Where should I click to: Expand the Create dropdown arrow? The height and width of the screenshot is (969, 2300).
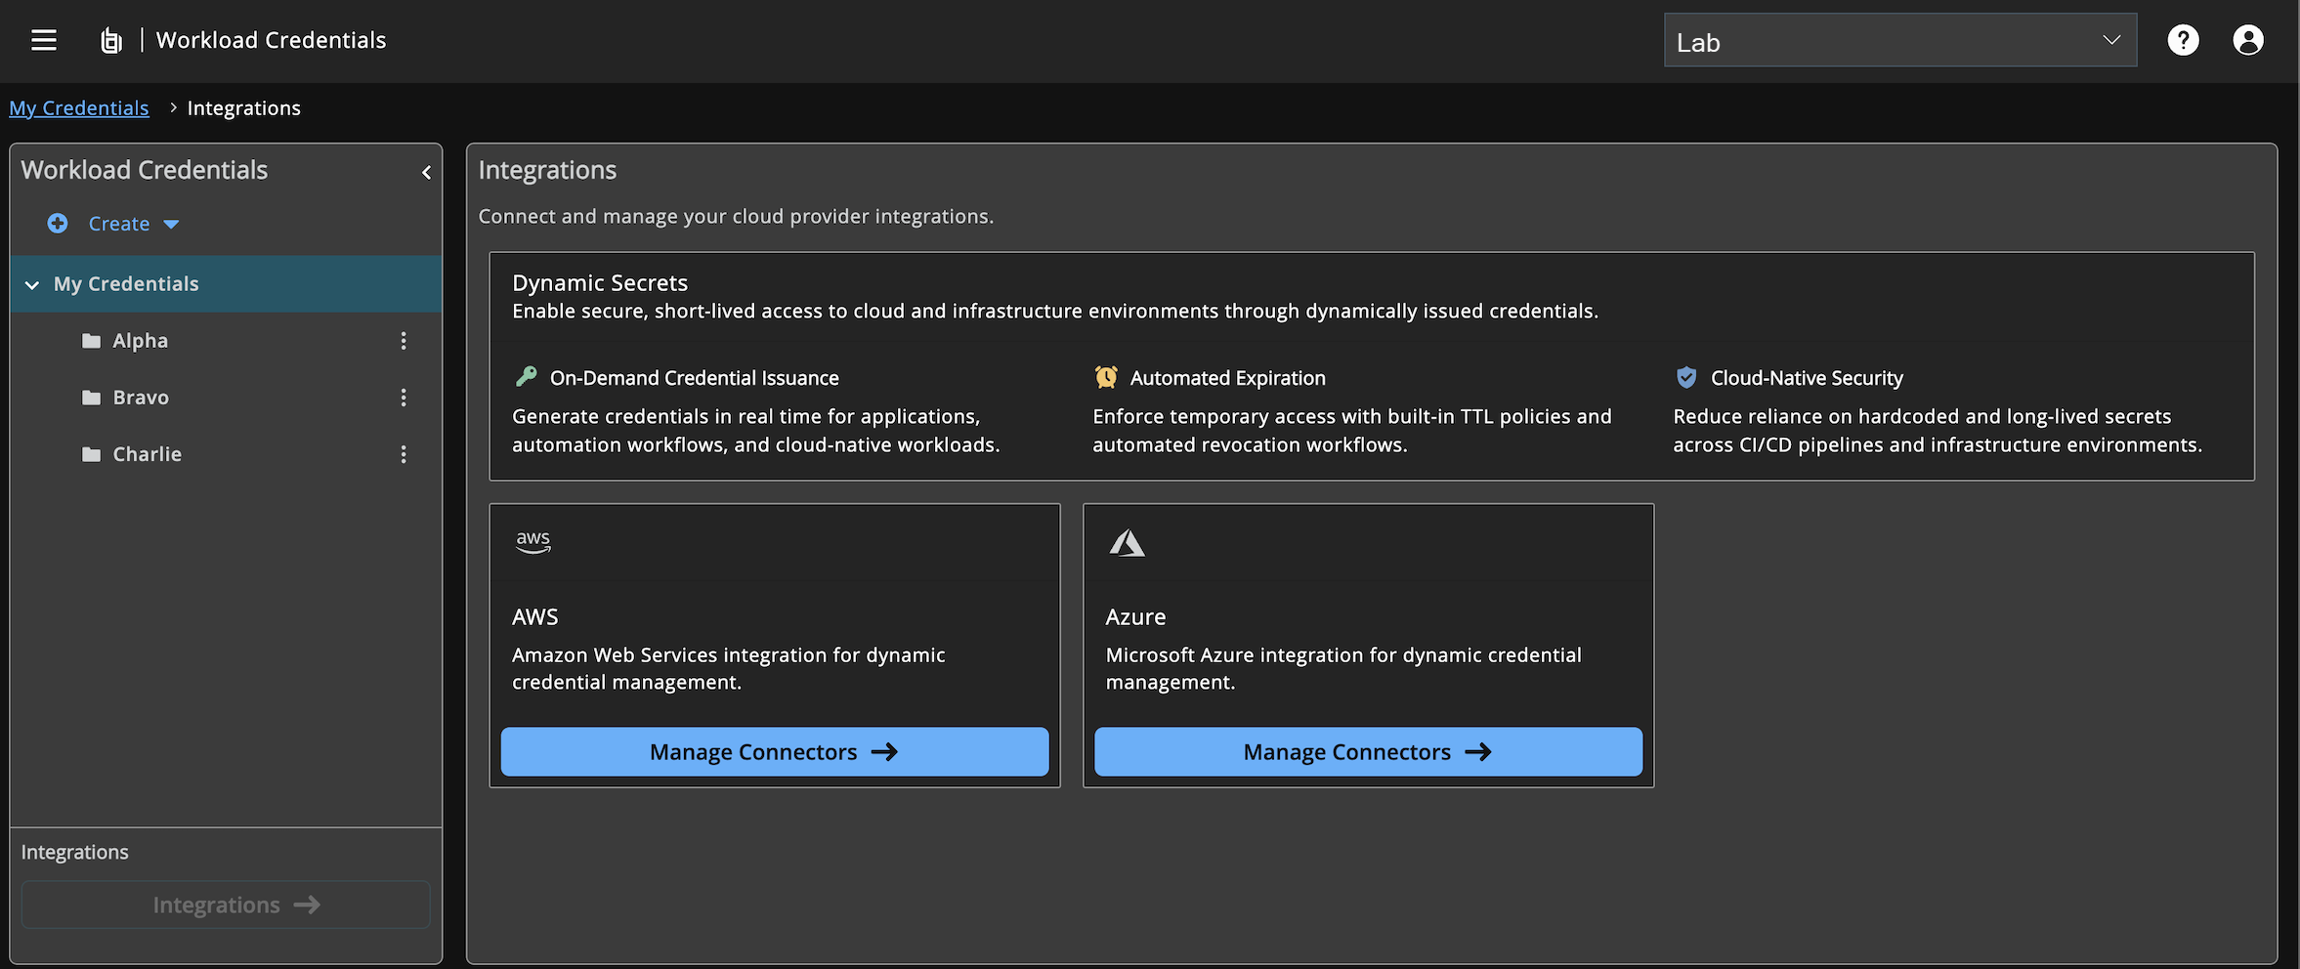[x=171, y=225]
